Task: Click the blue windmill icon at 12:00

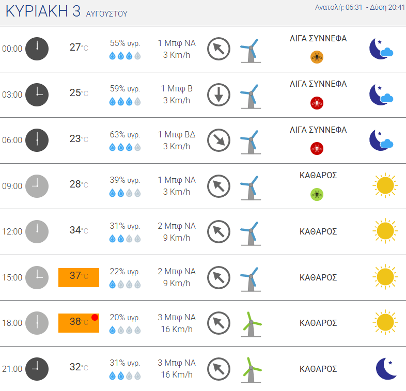Action: 251,233
